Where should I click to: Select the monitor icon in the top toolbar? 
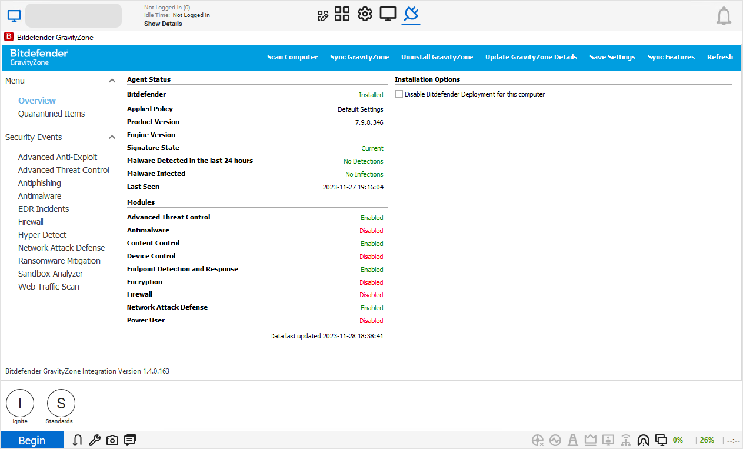388,14
